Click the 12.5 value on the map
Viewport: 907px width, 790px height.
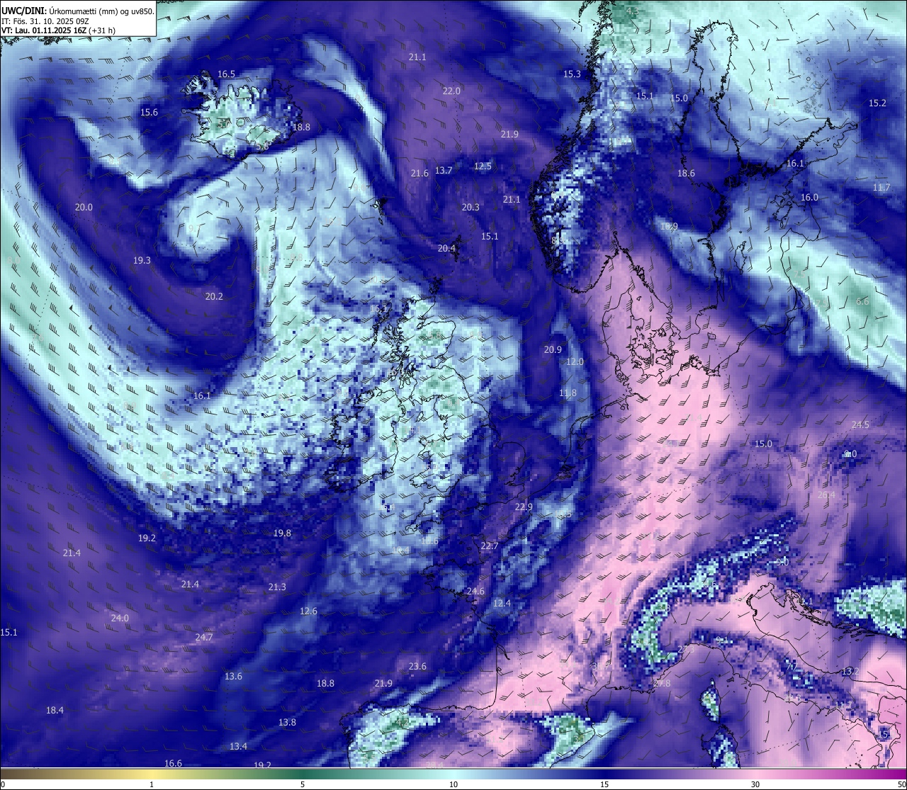(483, 167)
